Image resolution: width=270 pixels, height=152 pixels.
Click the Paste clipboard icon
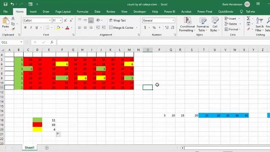[x=5, y=21]
